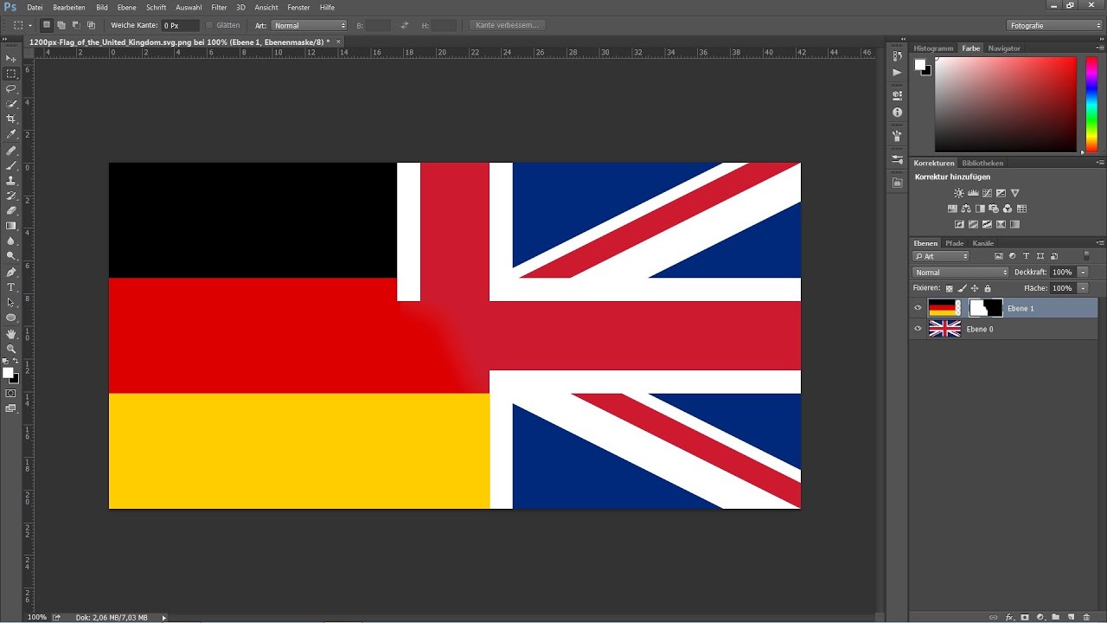Image resolution: width=1107 pixels, height=623 pixels.
Task: Open the Korrekturen panel flyout menu
Action: (1100, 163)
